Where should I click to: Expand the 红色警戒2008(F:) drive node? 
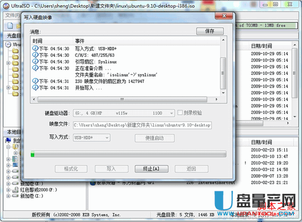8,190
